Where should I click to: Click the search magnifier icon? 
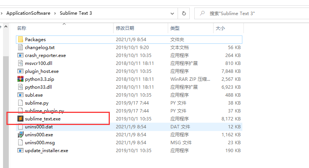(x=202, y=13)
